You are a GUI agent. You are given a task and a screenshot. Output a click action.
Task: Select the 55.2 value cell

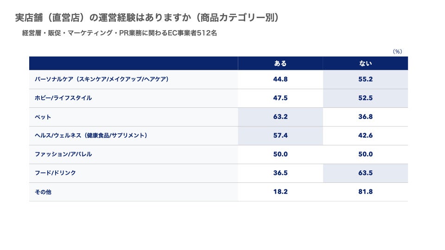pyautogui.click(x=365, y=79)
